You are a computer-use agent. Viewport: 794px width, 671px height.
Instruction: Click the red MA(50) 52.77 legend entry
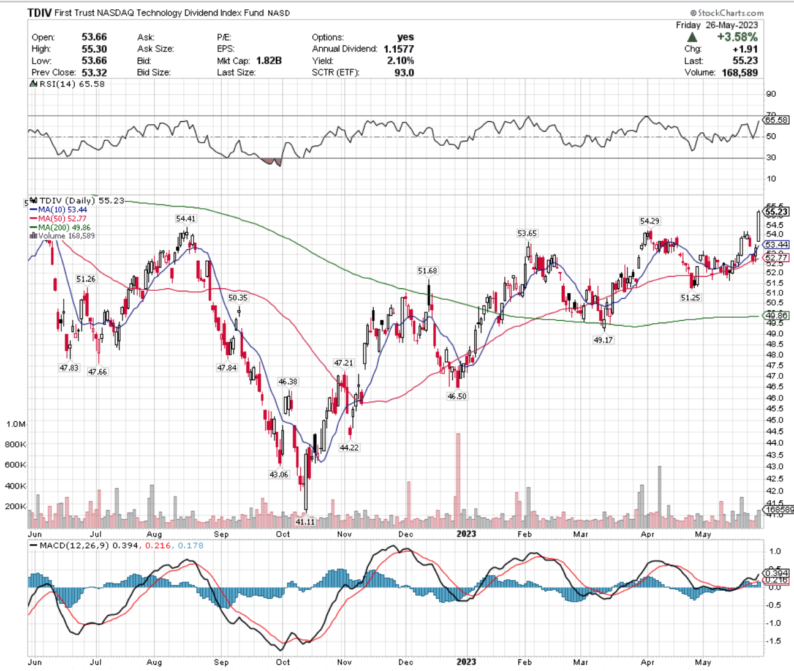pos(58,218)
